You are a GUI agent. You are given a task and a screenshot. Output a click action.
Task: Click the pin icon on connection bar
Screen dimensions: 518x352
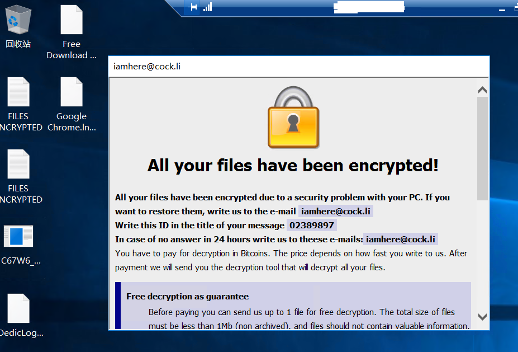[192, 7]
